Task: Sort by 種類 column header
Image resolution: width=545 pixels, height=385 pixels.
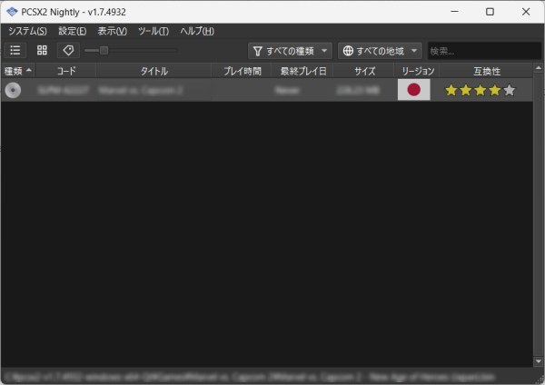Action: pyautogui.click(x=18, y=71)
